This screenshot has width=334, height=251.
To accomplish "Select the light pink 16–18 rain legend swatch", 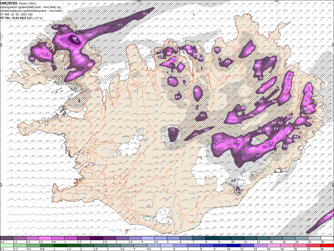I will (x=273, y=246).
